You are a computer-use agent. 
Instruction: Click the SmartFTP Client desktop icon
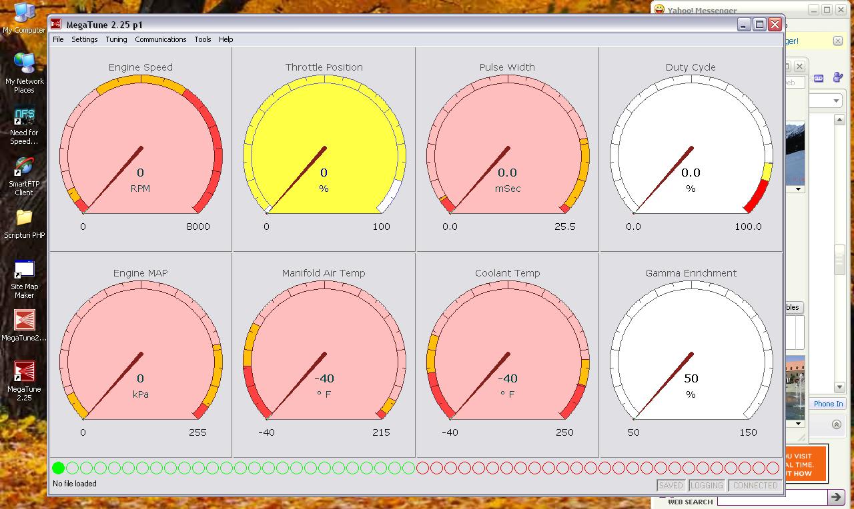(24, 167)
